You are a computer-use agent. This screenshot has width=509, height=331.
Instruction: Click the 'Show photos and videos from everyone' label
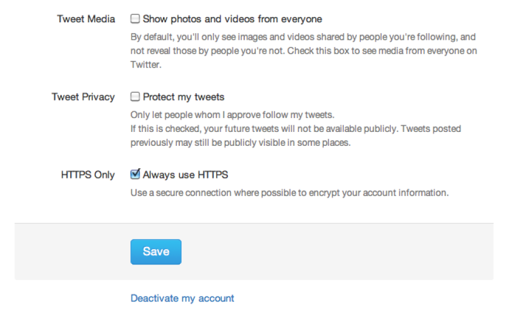click(233, 19)
